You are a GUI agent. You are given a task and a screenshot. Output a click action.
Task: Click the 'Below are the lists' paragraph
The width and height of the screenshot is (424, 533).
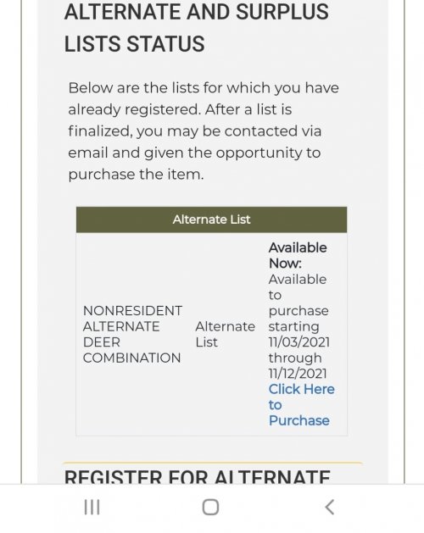[204, 131]
